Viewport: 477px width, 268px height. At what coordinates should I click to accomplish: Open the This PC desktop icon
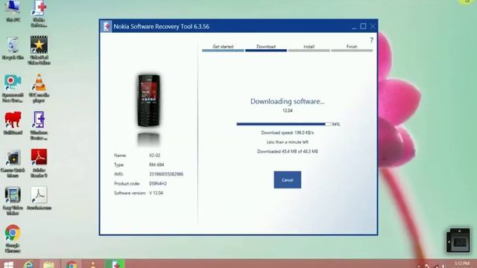[x=13, y=12]
